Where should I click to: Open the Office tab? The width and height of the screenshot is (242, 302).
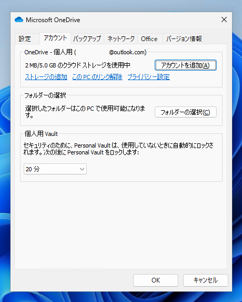[x=149, y=38]
